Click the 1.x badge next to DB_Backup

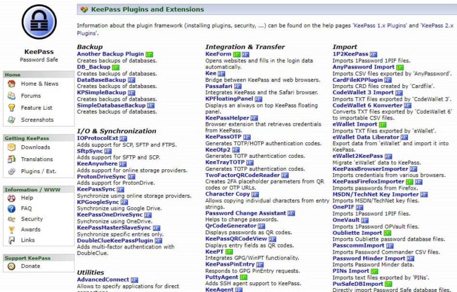pyautogui.click(x=116, y=67)
